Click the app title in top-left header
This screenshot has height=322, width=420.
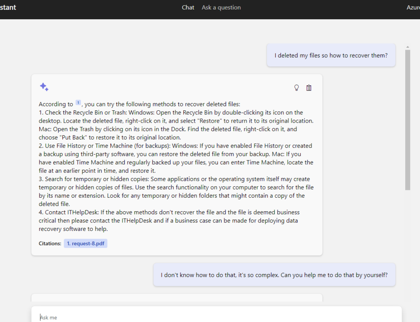(8, 7)
